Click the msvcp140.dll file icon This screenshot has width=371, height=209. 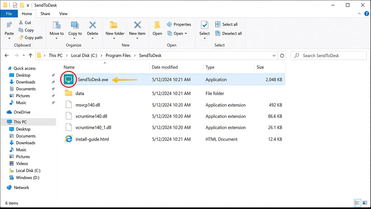click(69, 105)
